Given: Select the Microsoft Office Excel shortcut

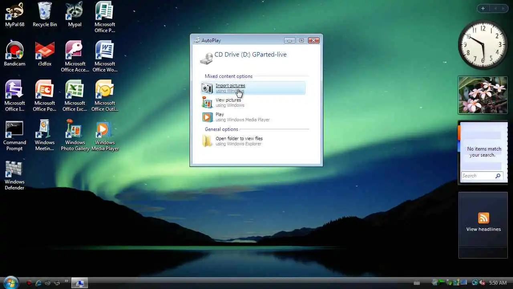Looking at the screenshot, I should (x=75, y=96).
